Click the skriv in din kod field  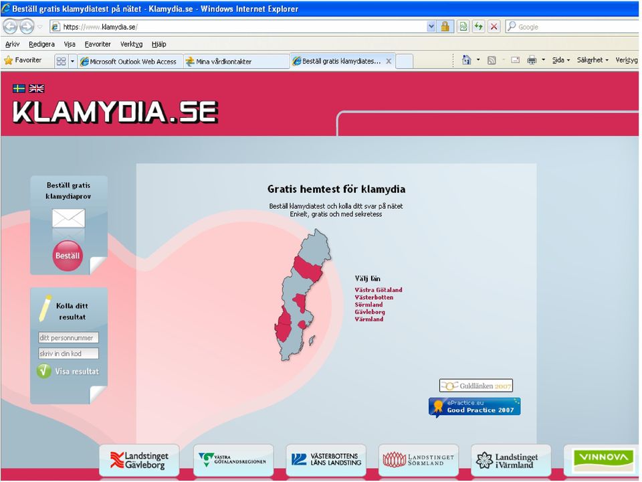click(x=68, y=353)
